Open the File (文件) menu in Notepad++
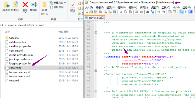Image resolution: width=195 pixels, height=98 pixels. pyautogui.click(x=89, y=8)
